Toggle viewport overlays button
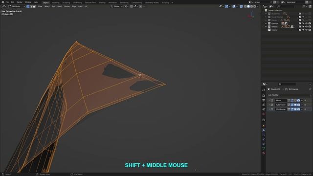The image size is (313, 176). pos(234,6)
